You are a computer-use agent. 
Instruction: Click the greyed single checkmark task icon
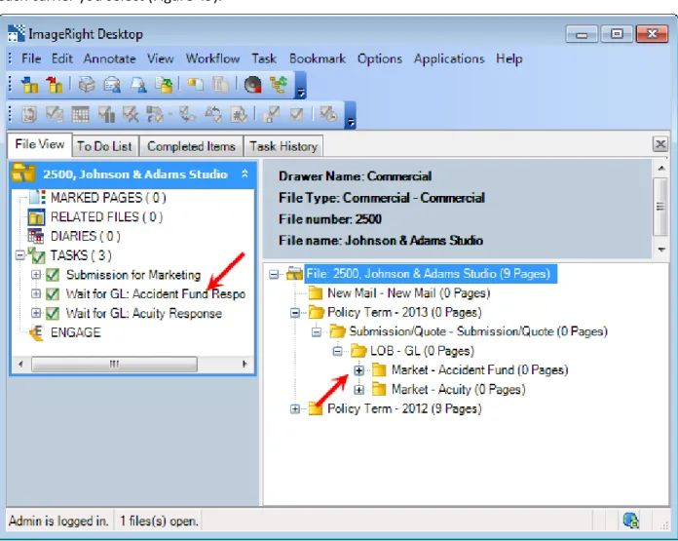tap(296, 114)
